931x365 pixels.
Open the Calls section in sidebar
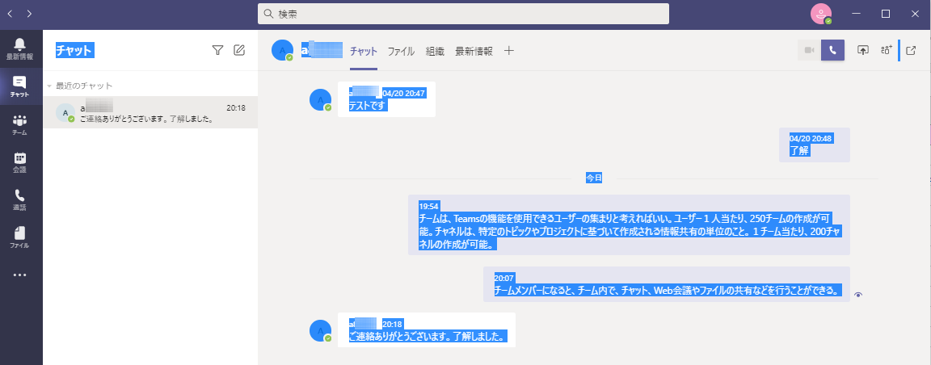[19, 200]
